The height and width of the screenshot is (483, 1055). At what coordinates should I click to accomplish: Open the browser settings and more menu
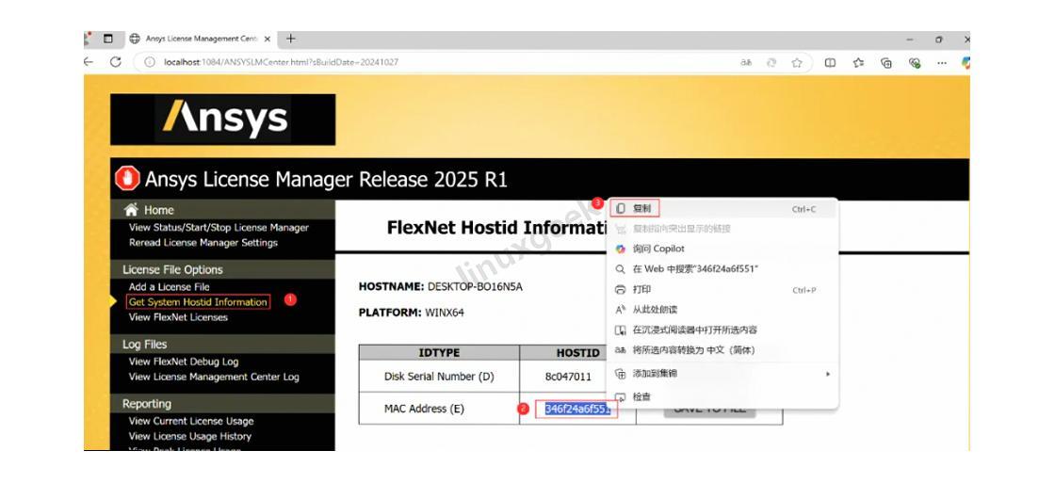point(942,62)
